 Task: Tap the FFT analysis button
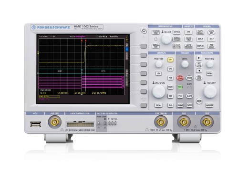click(x=188, y=32)
